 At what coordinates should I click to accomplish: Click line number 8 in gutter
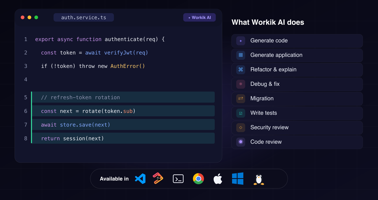[x=26, y=138]
